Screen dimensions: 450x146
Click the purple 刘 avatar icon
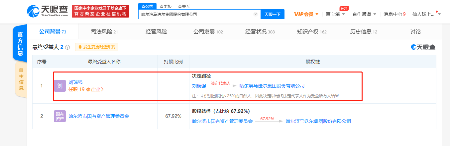60,86
